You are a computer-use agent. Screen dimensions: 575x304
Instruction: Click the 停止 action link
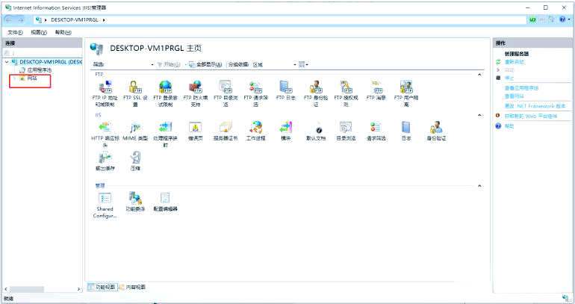tap(509, 78)
